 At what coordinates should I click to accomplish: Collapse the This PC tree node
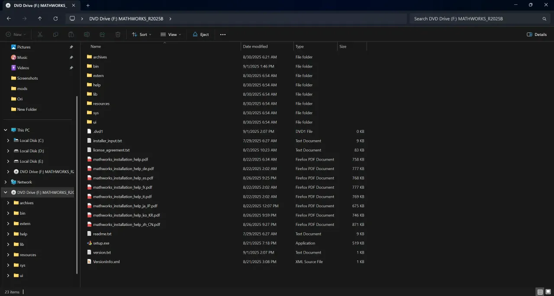(x=6, y=130)
